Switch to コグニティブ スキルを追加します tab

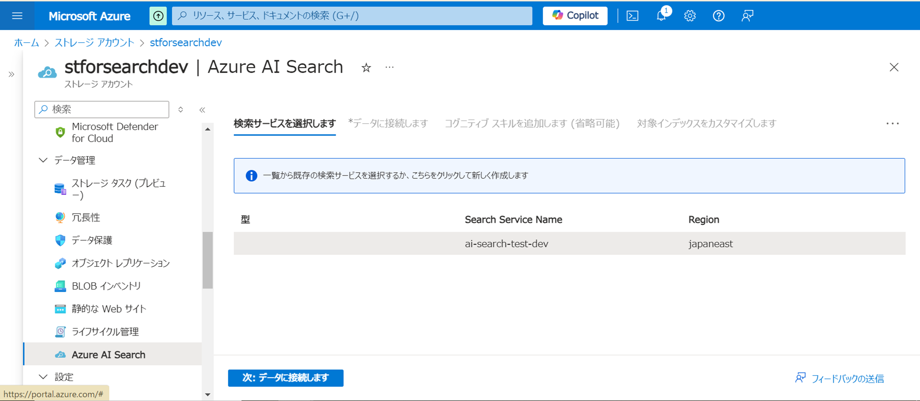click(x=532, y=123)
